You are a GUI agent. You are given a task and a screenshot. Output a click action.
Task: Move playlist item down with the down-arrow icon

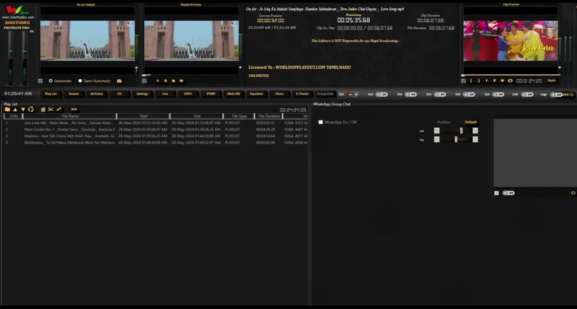23,110
